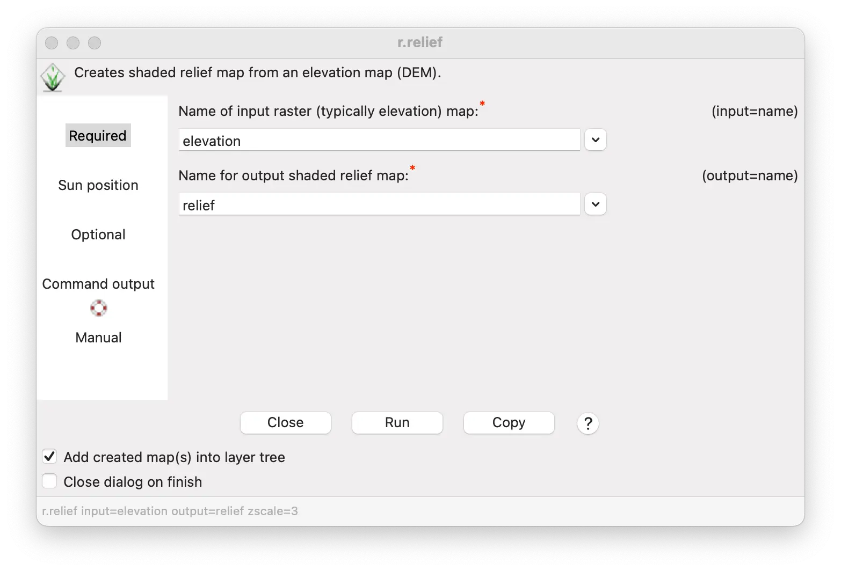Click the GRASS GIS logo icon
This screenshot has height=571, width=841.
(x=53, y=78)
